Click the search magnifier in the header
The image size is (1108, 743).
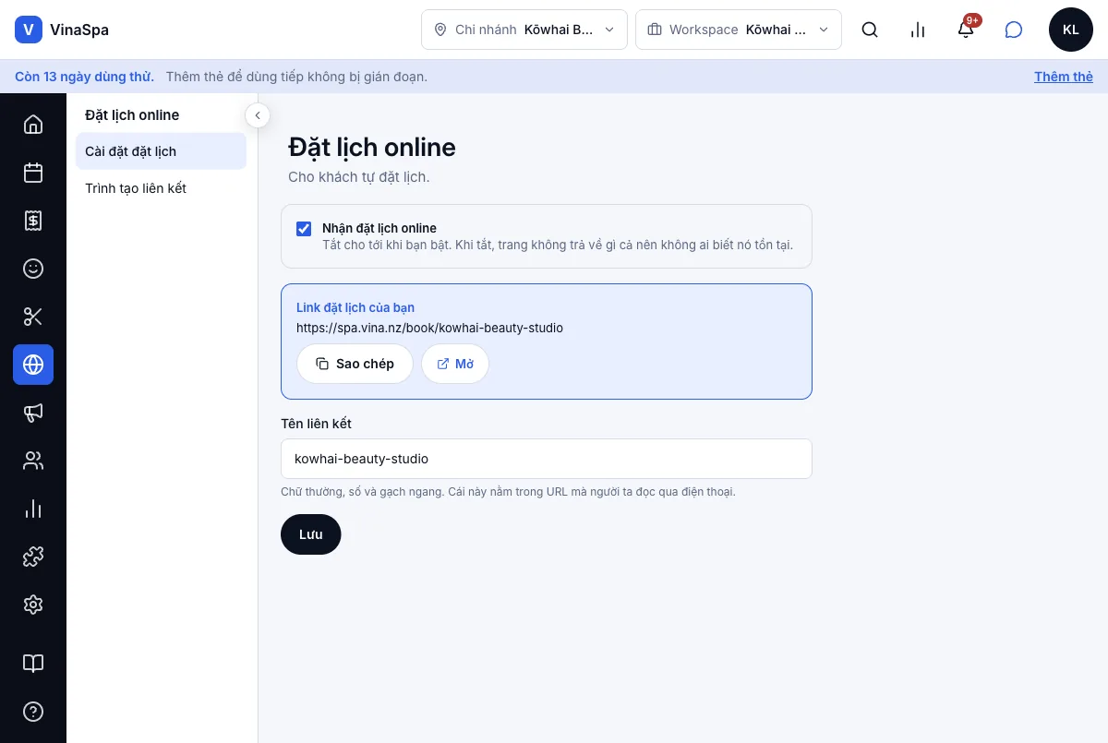tap(870, 30)
